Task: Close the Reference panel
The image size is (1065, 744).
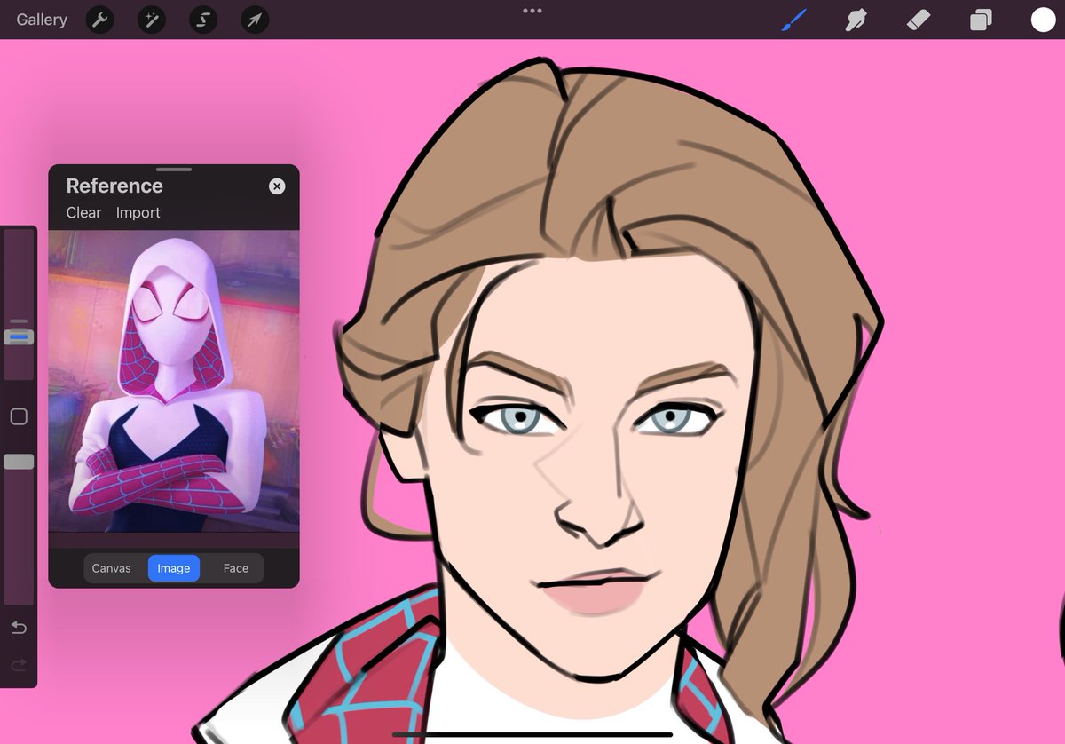Action: coord(277,186)
